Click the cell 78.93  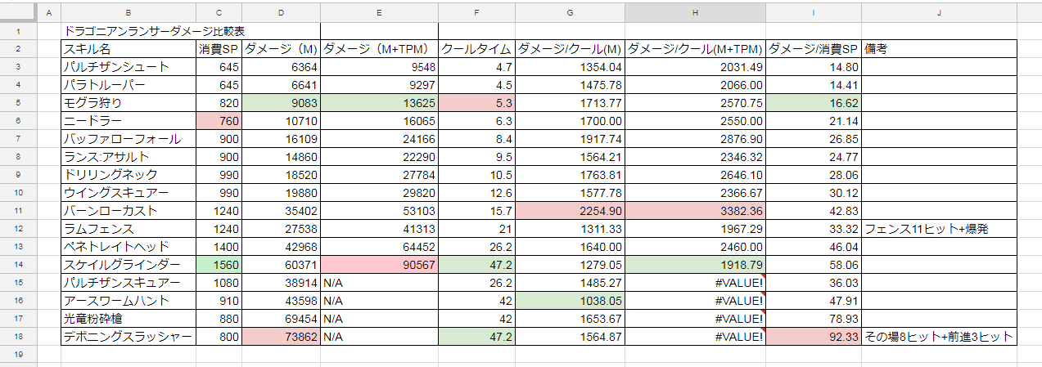814,319
